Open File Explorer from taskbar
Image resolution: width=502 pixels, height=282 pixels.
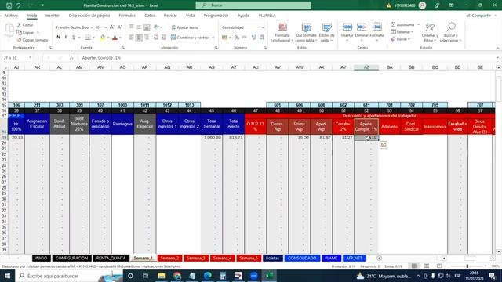[162, 276]
